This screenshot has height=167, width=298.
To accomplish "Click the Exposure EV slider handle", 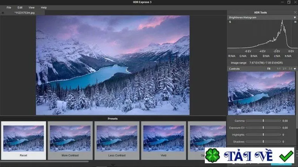I will pyautogui.click(x=263, y=128).
